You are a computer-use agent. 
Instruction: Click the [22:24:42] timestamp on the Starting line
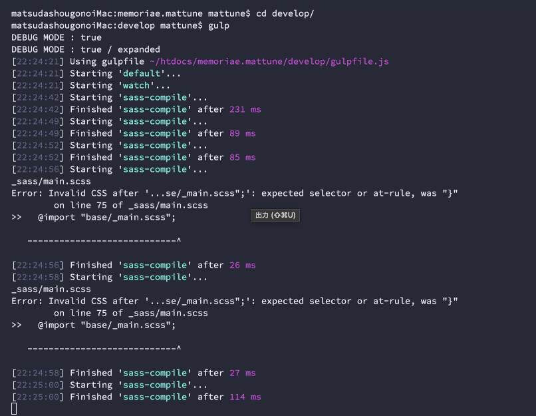38,97
